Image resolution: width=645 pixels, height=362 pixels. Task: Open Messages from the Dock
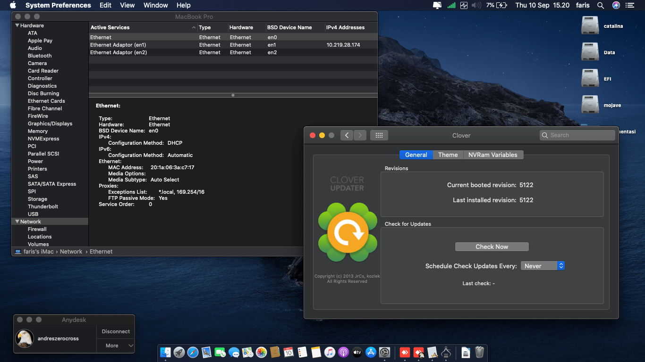coord(234,352)
